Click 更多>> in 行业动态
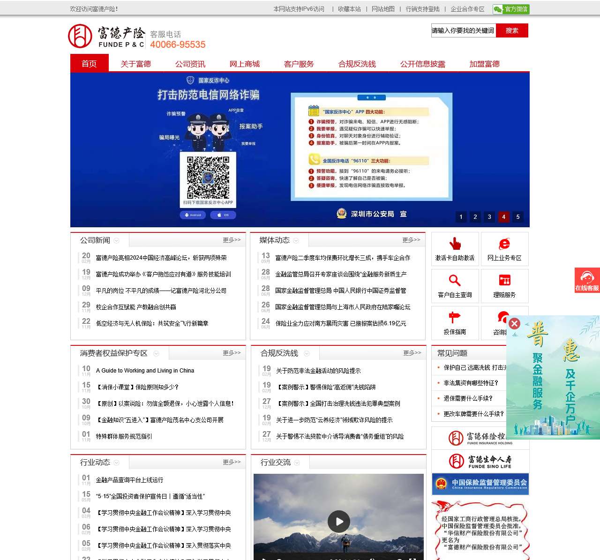 232,462
